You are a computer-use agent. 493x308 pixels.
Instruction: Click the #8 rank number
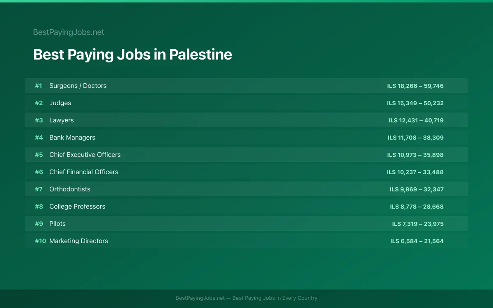(x=39, y=207)
